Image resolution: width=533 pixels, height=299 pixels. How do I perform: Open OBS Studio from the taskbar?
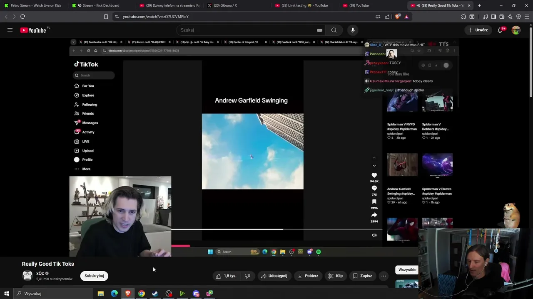tap(169, 294)
